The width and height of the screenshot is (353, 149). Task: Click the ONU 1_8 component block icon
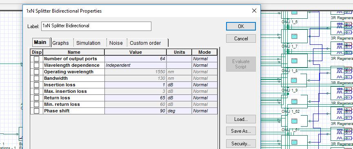tap(294, 61)
